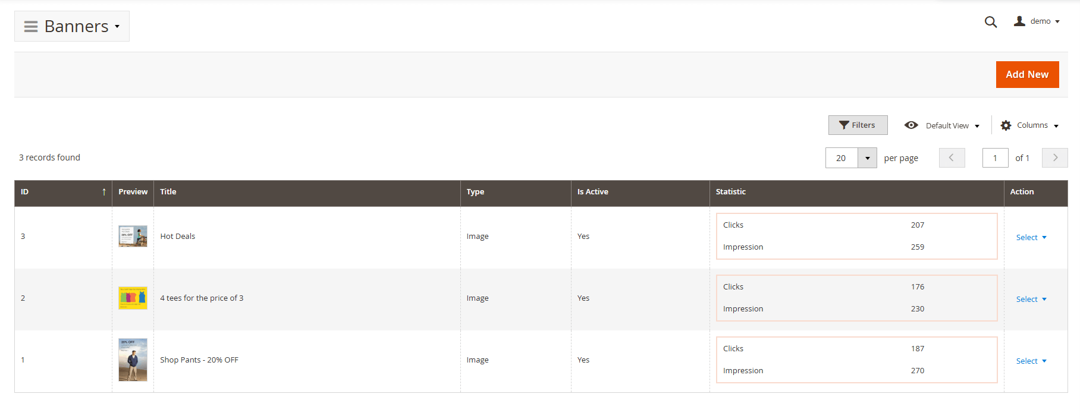Go to previous page arrow
Image resolution: width=1080 pixels, height=419 pixels.
(x=952, y=158)
